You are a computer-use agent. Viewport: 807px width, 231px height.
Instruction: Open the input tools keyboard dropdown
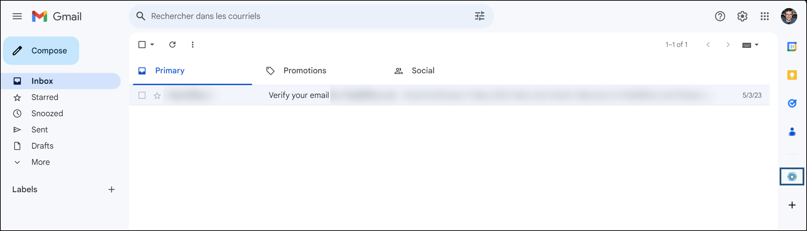pos(751,44)
